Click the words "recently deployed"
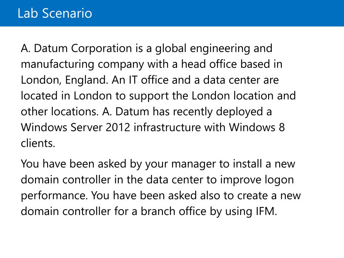This screenshot has height=258, width=344. 218,112
